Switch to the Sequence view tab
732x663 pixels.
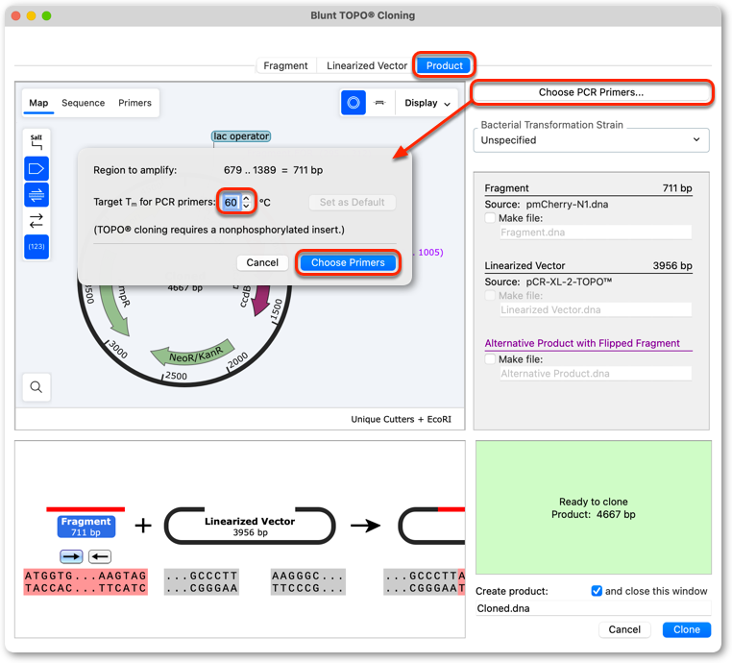84,103
